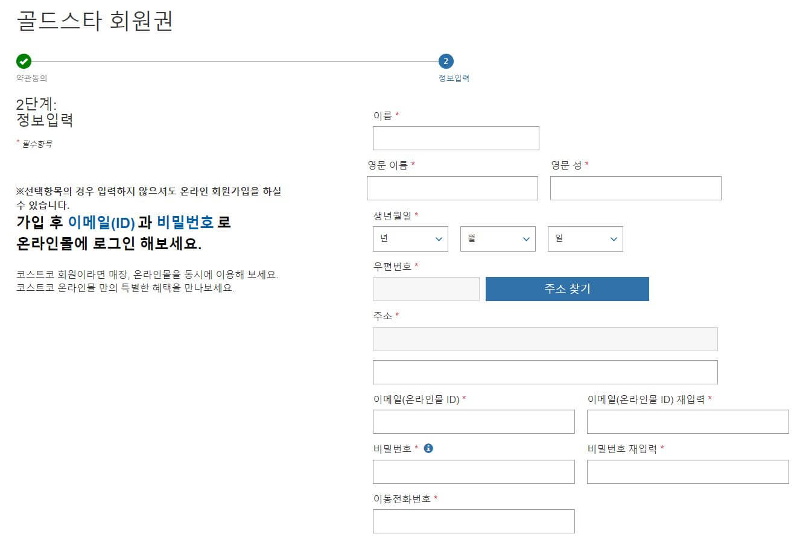The width and height of the screenshot is (800, 540).
Task: Click the 영문 성 last name field
Action: (x=635, y=188)
